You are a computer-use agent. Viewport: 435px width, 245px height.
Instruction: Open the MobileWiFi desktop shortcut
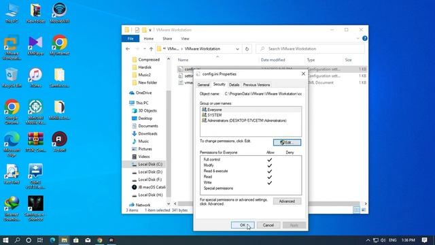point(59,14)
